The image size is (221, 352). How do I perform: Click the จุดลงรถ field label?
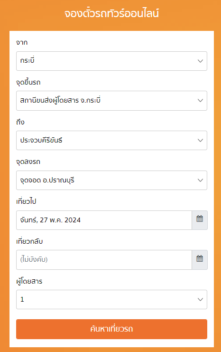pos(28,162)
